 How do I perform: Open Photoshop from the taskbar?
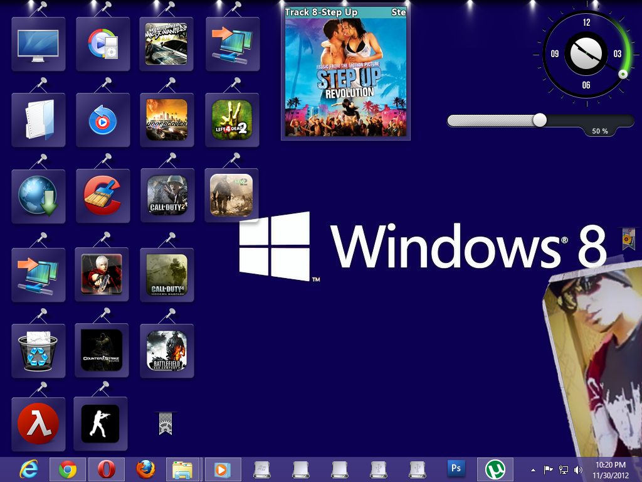456,469
